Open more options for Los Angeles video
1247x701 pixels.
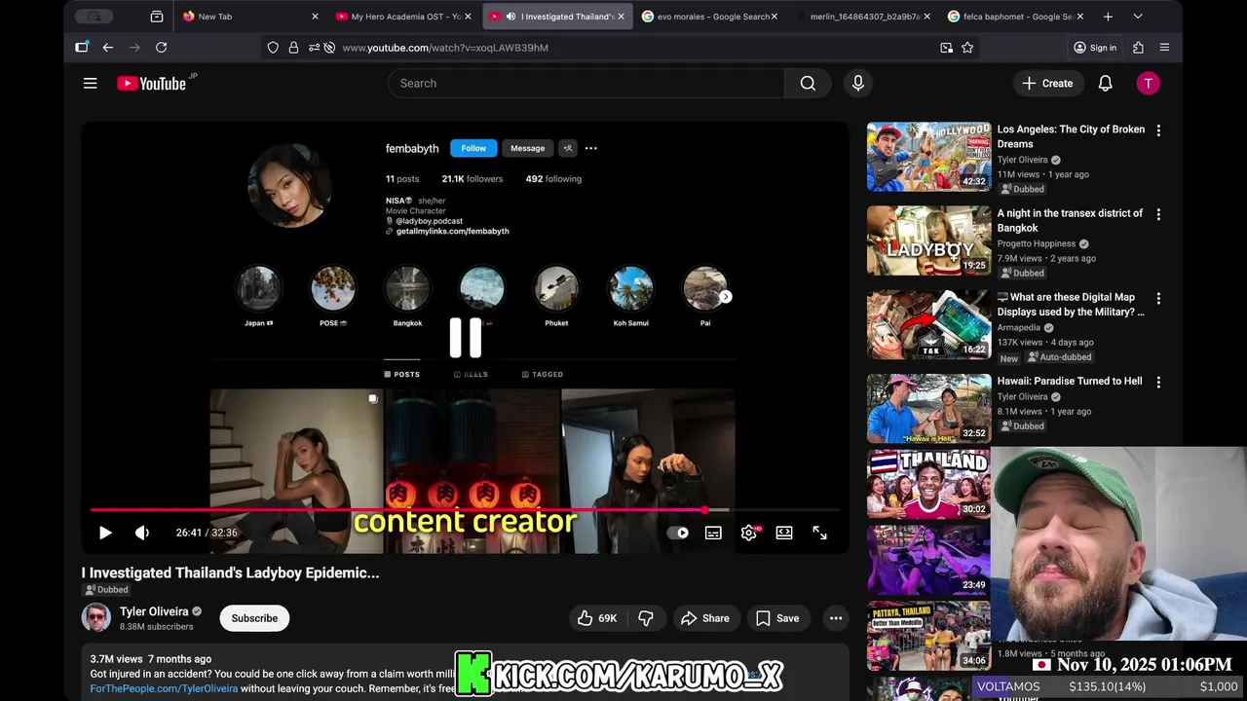[1158, 130]
